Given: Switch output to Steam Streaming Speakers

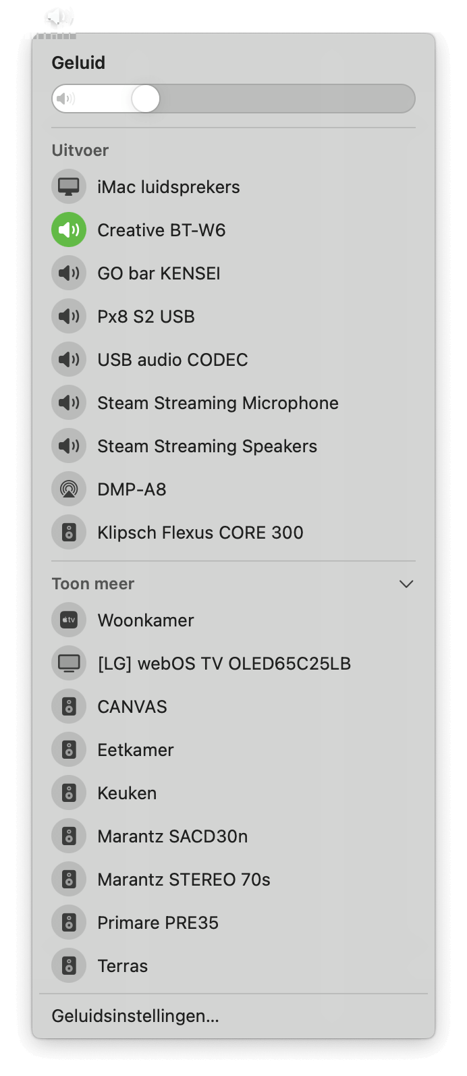Looking at the screenshot, I should [x=207, y=446].
